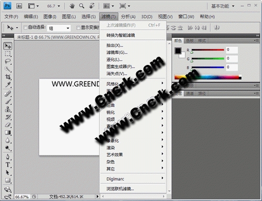262x201 pixels.
Task: Switch to the Swatches (色板) tab
Action: coord(190,41)
